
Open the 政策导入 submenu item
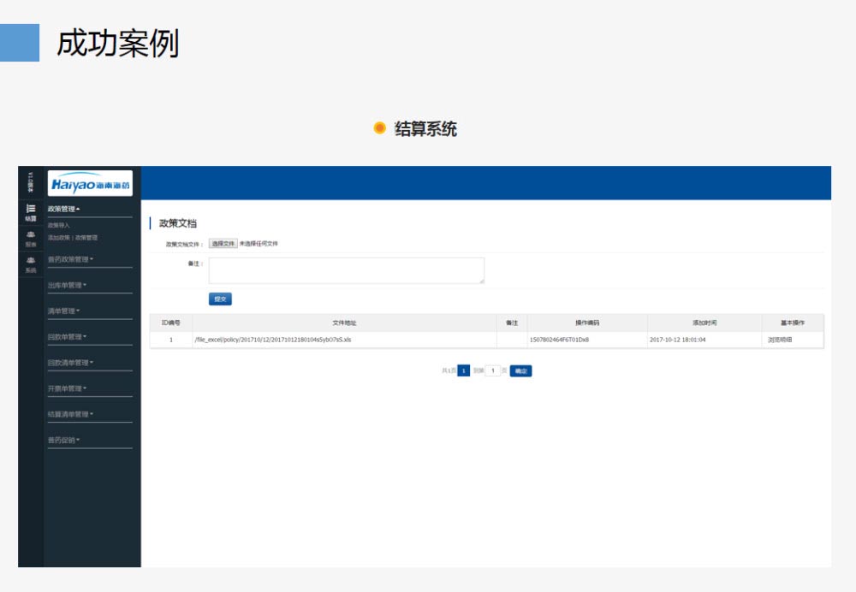point(58,225)
